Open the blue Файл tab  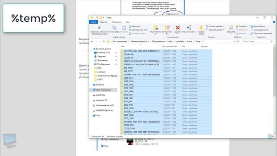coord(93,22)
